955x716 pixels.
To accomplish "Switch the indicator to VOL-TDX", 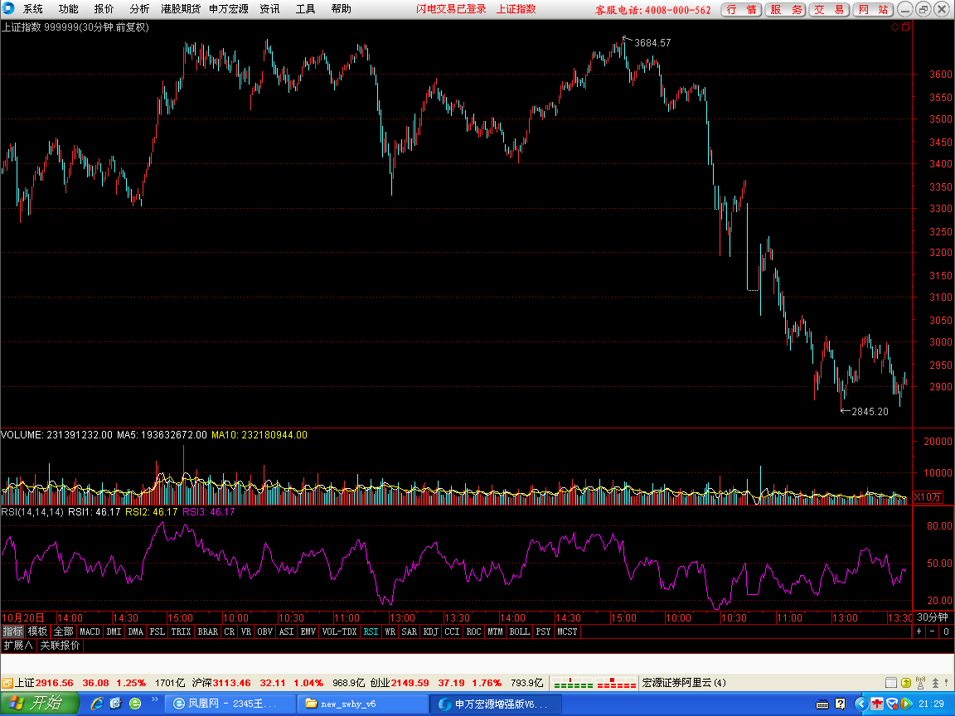I will (339, 632).
